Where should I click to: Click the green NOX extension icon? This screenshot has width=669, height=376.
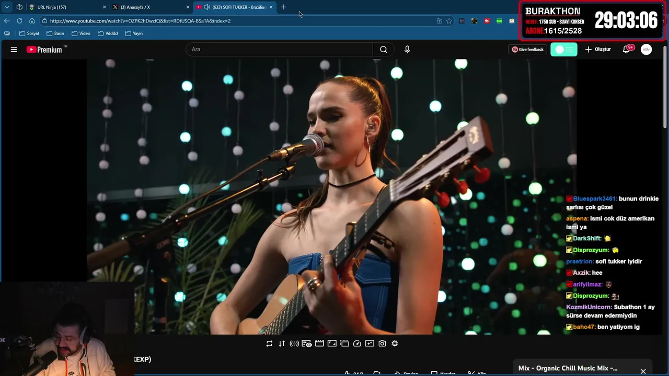499,21
